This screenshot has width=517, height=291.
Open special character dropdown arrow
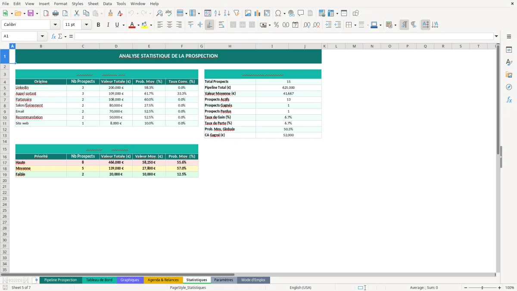pos(284,13)
